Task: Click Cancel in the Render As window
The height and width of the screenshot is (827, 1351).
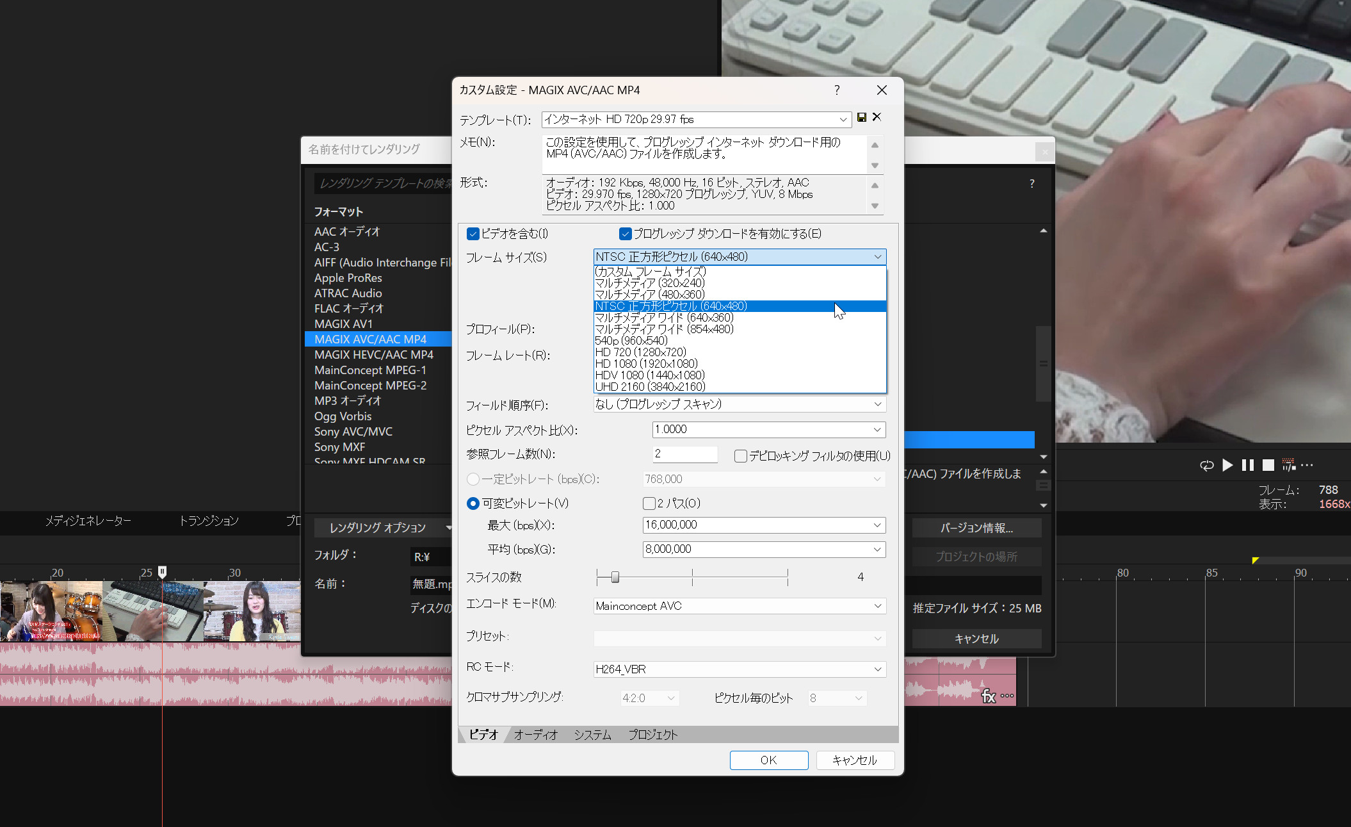Action: pos(976,639)
